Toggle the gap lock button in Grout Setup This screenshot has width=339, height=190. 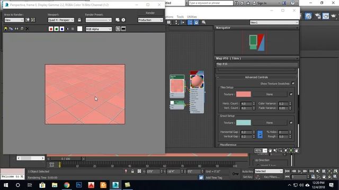(260, 135)
